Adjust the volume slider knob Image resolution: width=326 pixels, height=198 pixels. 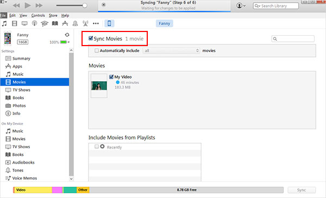[85, 5]
